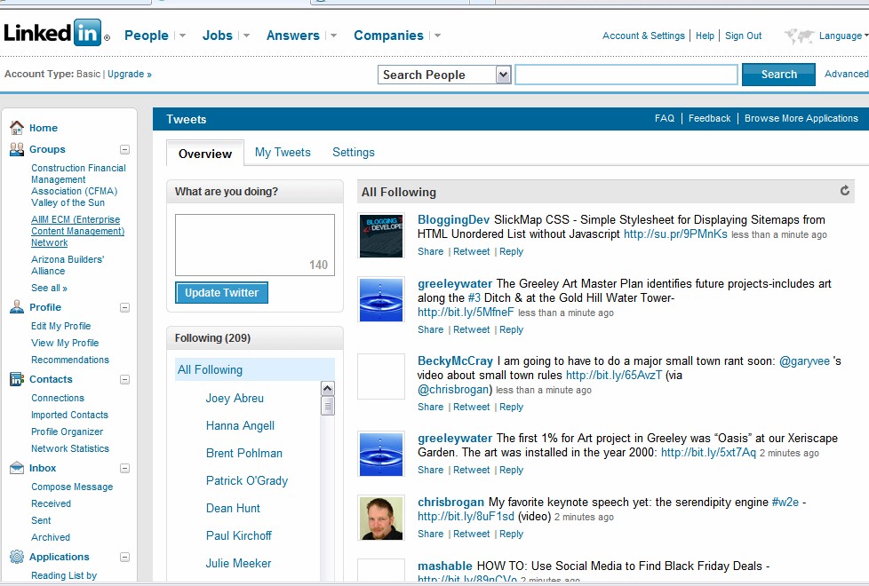Click the Contacts address book icon
This screenshot has height=586, width=869.
17,379
